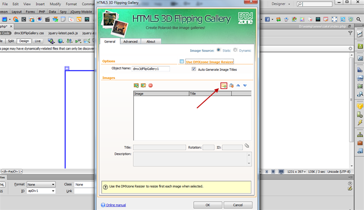Select the Dynamic image source radio button
364x210 pixels.
pyautogui.click(x=235, y=50)
